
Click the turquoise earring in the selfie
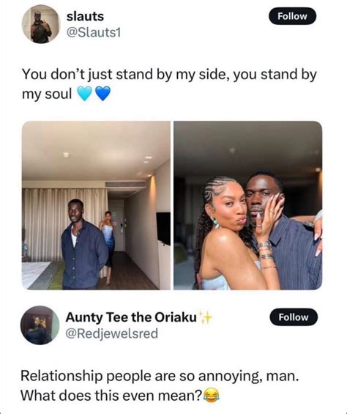coord(215,222)
